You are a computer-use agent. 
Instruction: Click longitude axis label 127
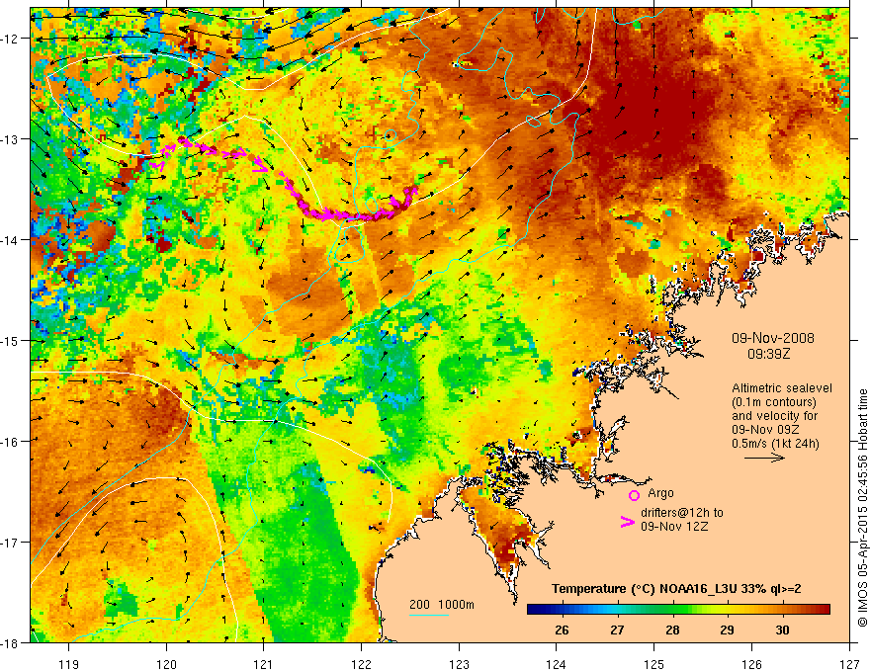pos(849,664)
